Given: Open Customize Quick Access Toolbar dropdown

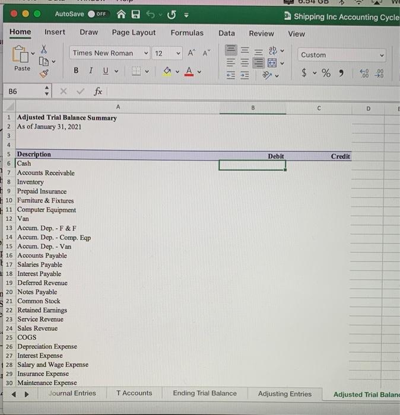Looking at the screenshot, I should [186, 15].
